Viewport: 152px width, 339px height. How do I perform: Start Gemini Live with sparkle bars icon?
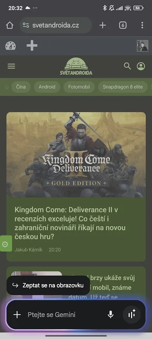coord(131,315)
